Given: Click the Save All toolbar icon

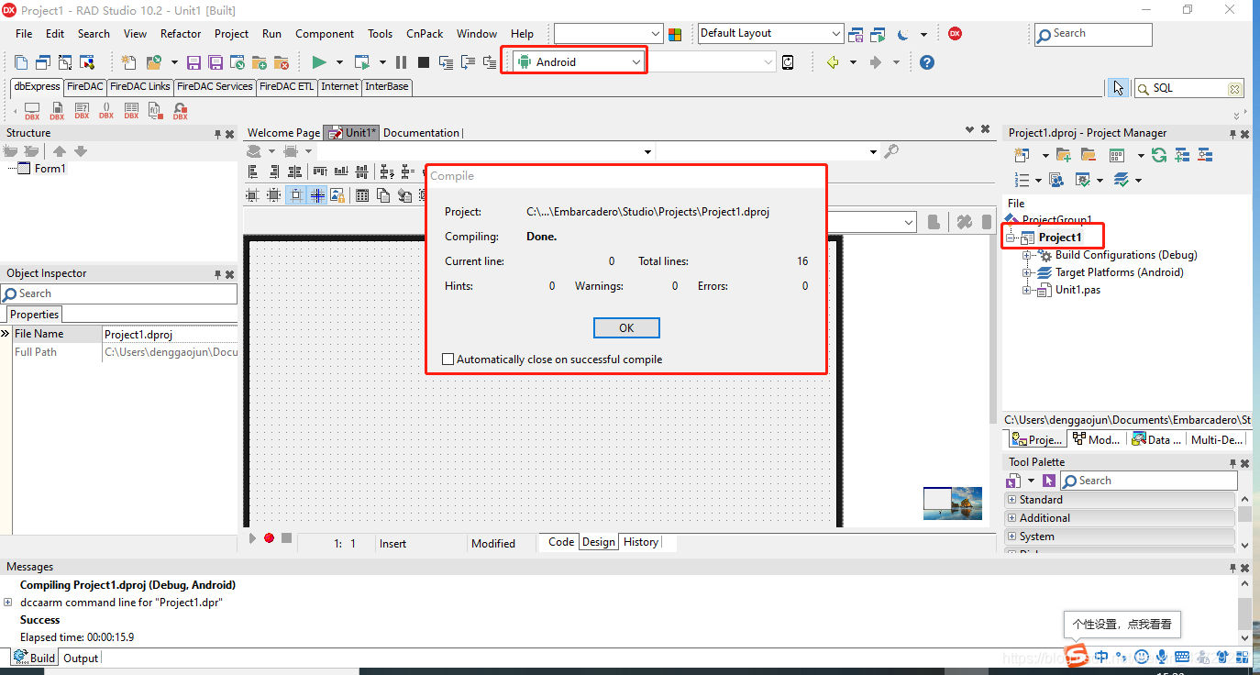Looking at the screenshot, I should [x=216, y=62].
